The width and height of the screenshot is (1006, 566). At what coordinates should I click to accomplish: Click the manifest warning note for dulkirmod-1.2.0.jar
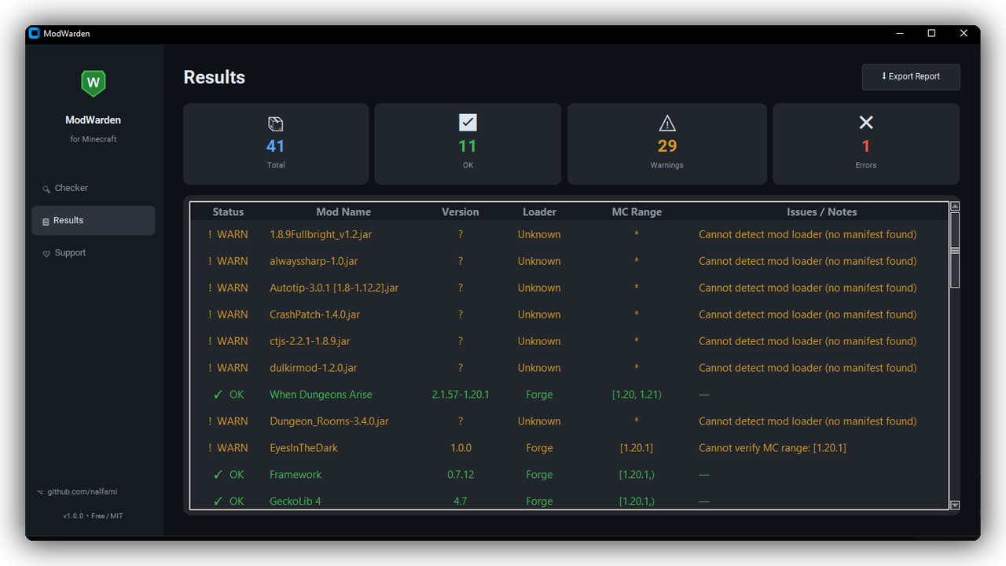(x=808, y=368)
